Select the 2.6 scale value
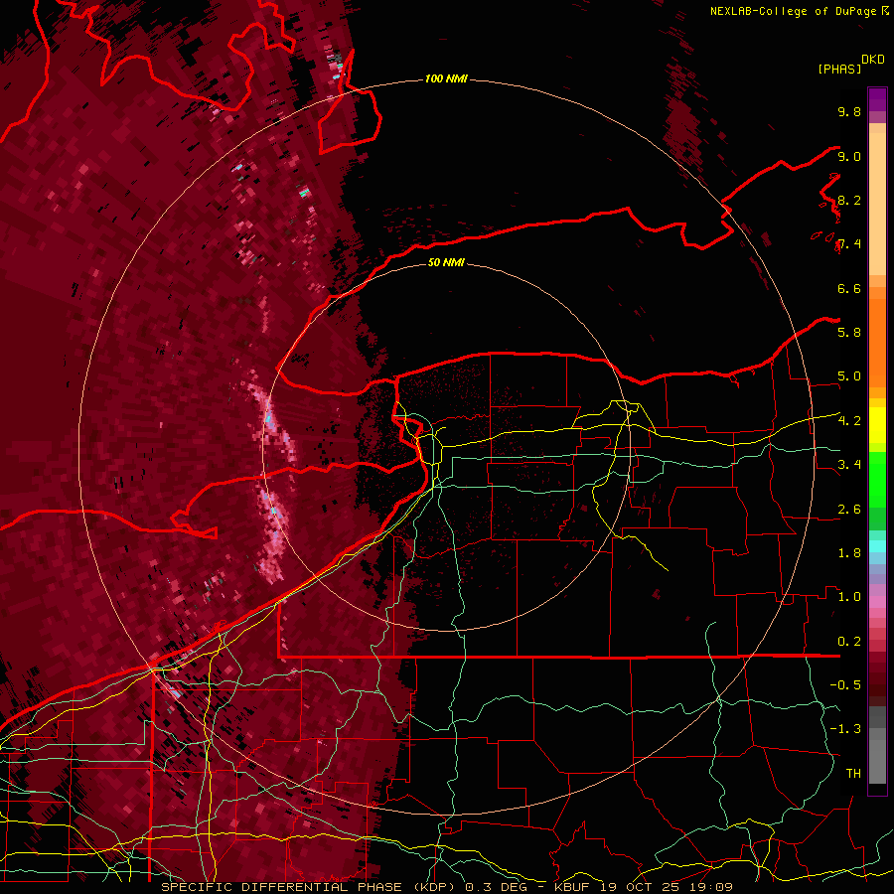 [x=849, y=510]
